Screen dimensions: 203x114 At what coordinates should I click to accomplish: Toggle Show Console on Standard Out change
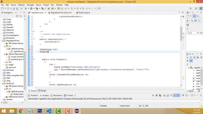coord(175,95)
